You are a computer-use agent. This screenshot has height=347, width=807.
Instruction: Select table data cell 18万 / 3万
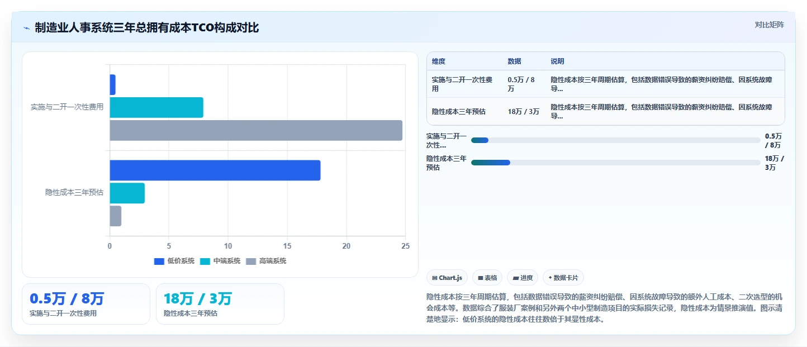click(x=523, y=112)
